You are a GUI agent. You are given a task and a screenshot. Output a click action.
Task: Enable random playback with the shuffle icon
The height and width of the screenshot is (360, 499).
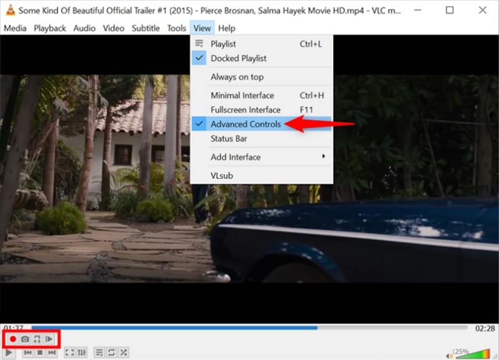point(124,352)
